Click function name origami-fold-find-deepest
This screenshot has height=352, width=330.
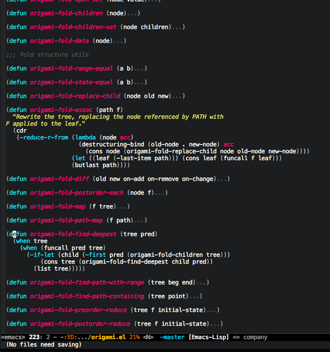[x=73, y=234]
